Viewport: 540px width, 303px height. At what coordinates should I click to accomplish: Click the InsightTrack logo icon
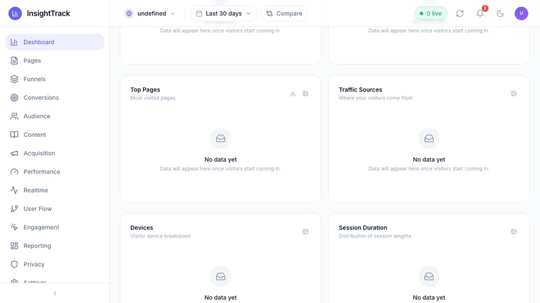click(x=15, y=13)
